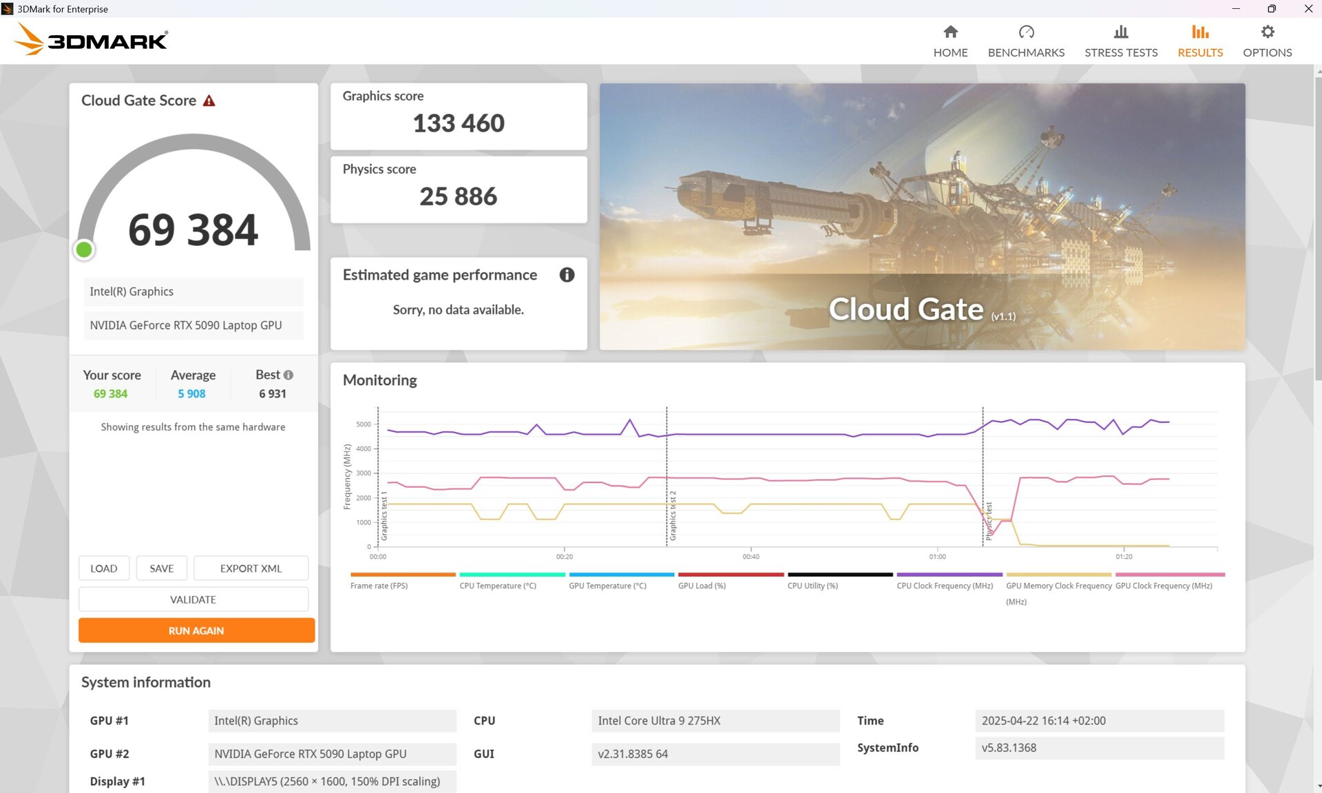Click info icon on Estimated game performance
This screenshot has width=1322, height=793.
tap(567, 275)
